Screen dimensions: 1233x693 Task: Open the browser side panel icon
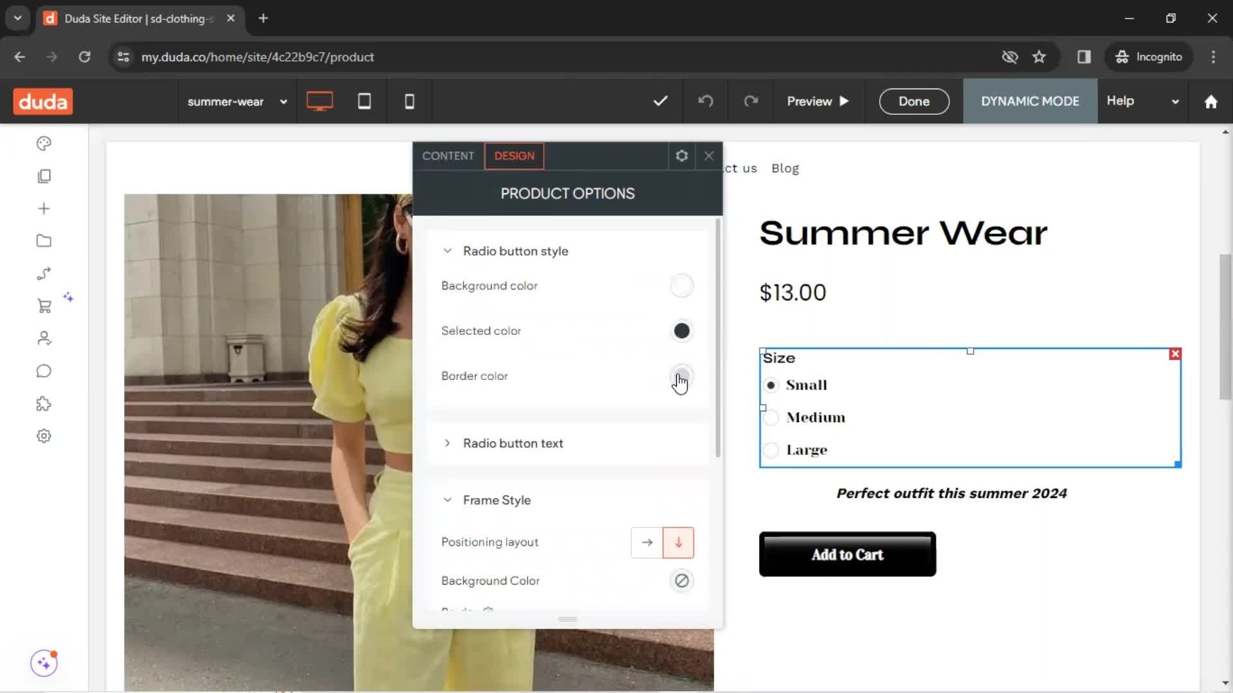tap(1084, 56)
